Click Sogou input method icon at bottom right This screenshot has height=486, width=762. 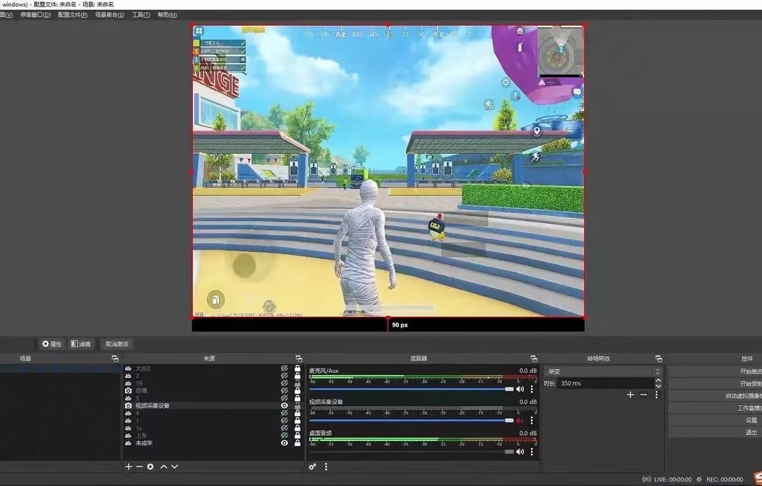[757, 478]
